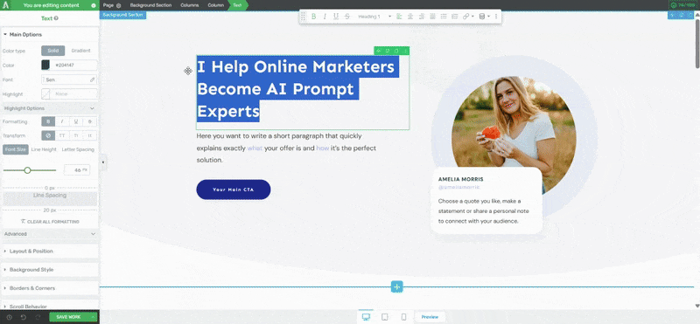
Task: Toggle italic in sidebar Formatting row
Action: (62, 121)
